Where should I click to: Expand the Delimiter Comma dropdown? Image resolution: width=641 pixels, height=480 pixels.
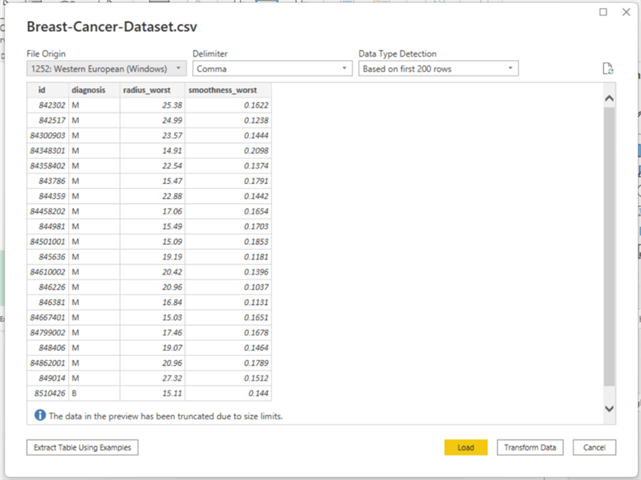point(272,69)
